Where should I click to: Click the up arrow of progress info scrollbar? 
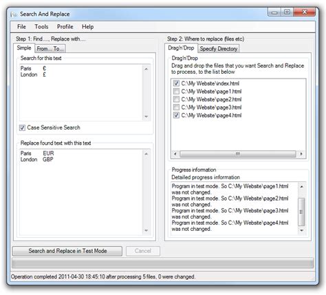click(302, 187)
